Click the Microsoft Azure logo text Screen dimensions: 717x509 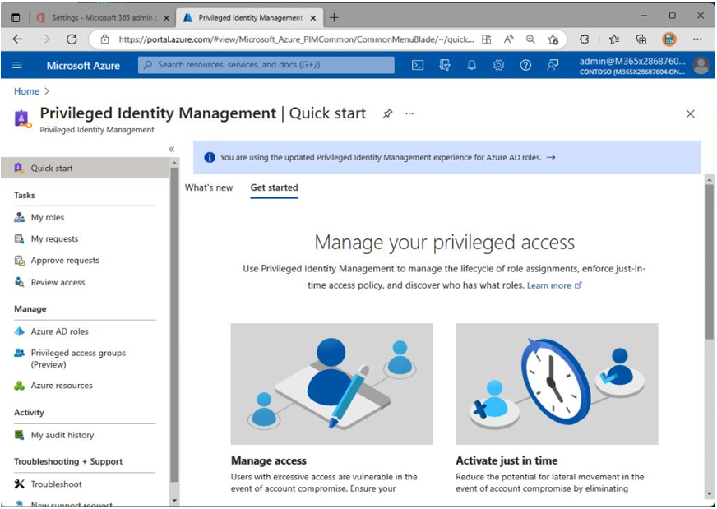(x=83, y=66)
